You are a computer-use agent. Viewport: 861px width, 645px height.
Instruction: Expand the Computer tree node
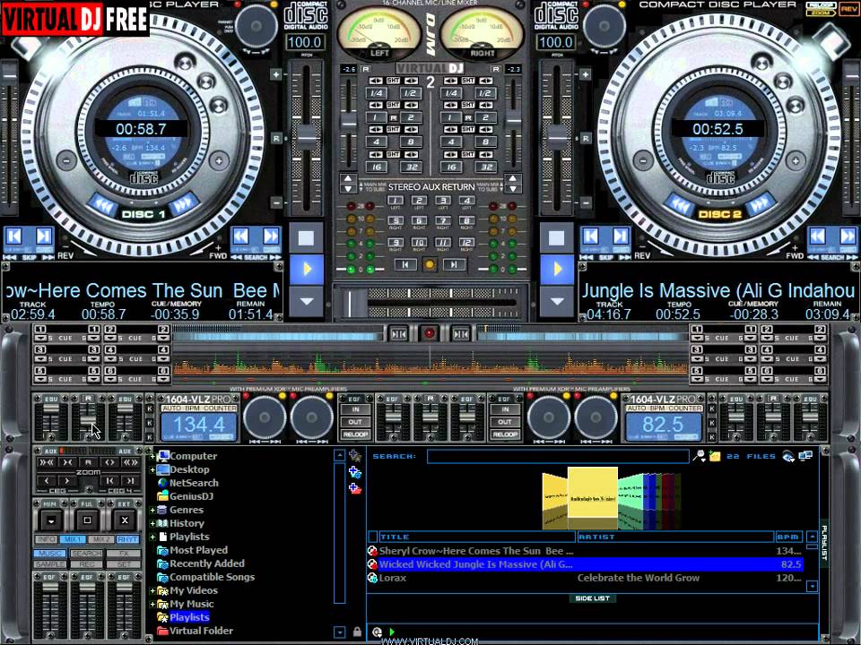coord(152,456)
